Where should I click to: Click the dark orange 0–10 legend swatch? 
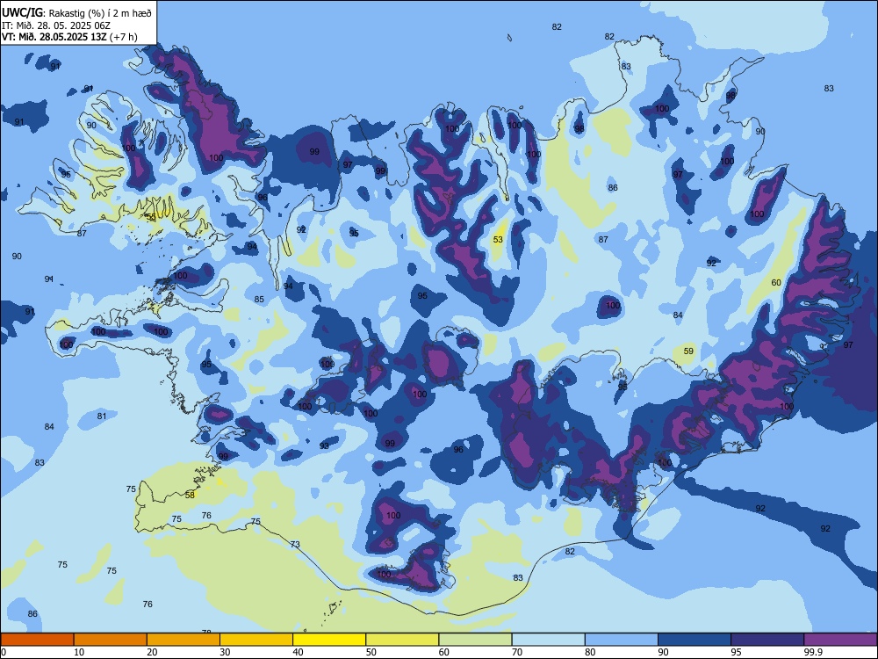coord(37,640)
